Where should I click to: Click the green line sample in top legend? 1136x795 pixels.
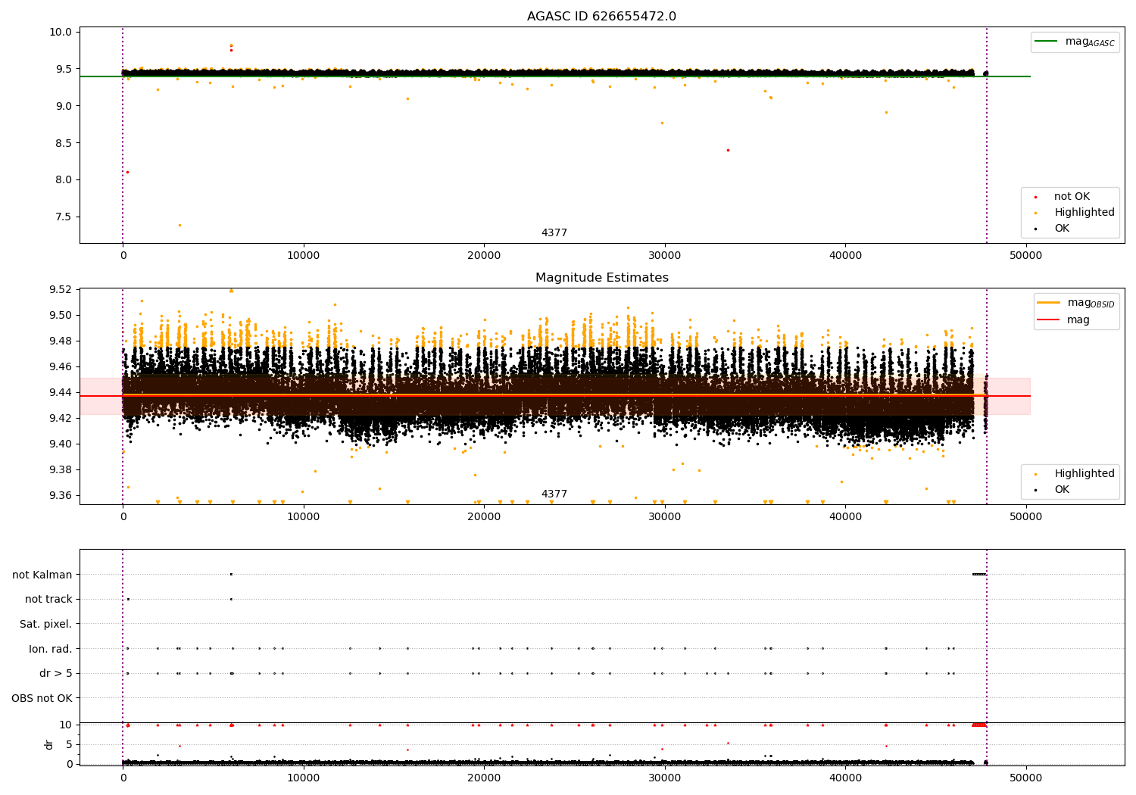(1047, 42)
